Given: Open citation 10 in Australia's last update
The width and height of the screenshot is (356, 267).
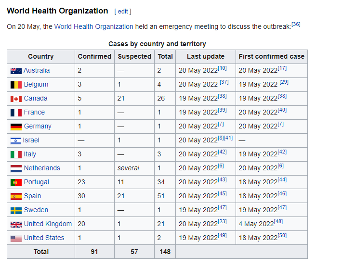Looking at the screenshot, I should [x=222, y=68].
